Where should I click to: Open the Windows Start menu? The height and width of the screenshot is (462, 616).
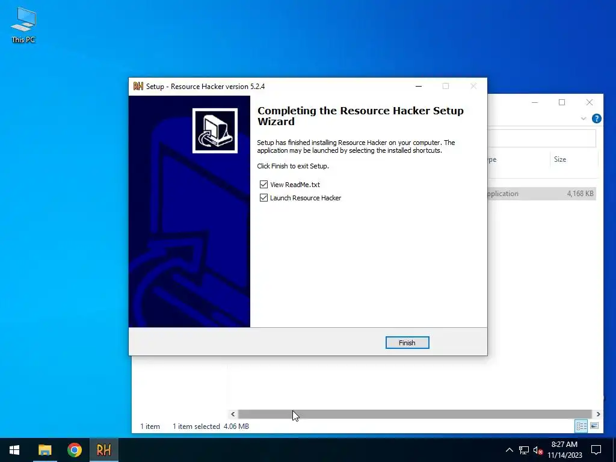tap(14, 450)
